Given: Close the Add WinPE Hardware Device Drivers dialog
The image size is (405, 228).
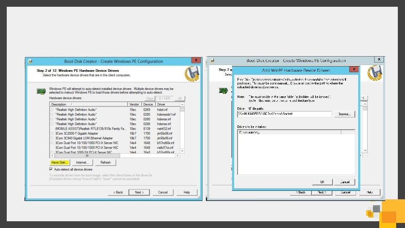Looking at the screenshot, I should click(x=354, y=69).
